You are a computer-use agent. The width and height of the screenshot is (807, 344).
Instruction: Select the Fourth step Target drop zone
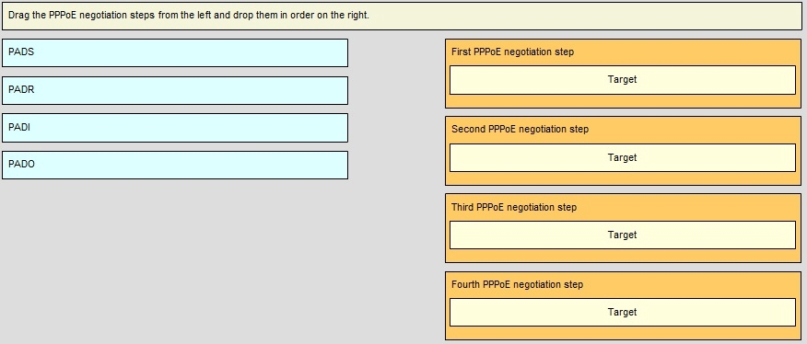click(x=623, y=312)
